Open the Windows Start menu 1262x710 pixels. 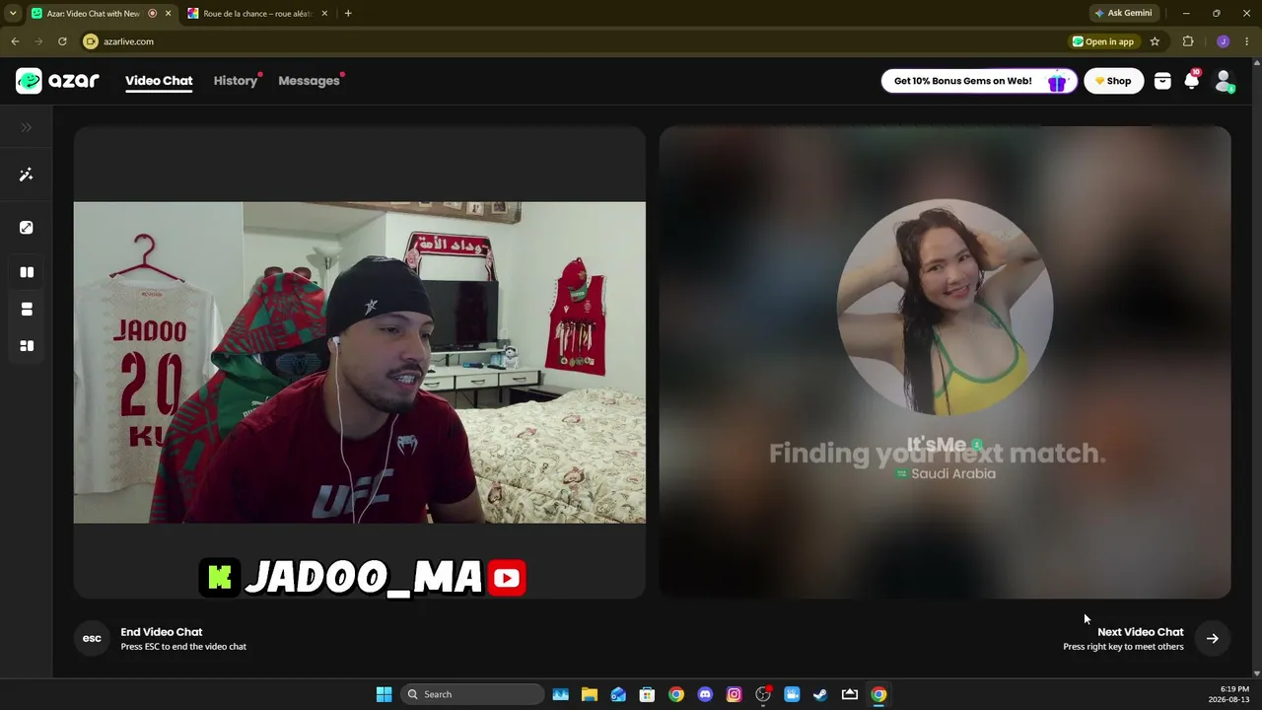(x=384, y=694)
